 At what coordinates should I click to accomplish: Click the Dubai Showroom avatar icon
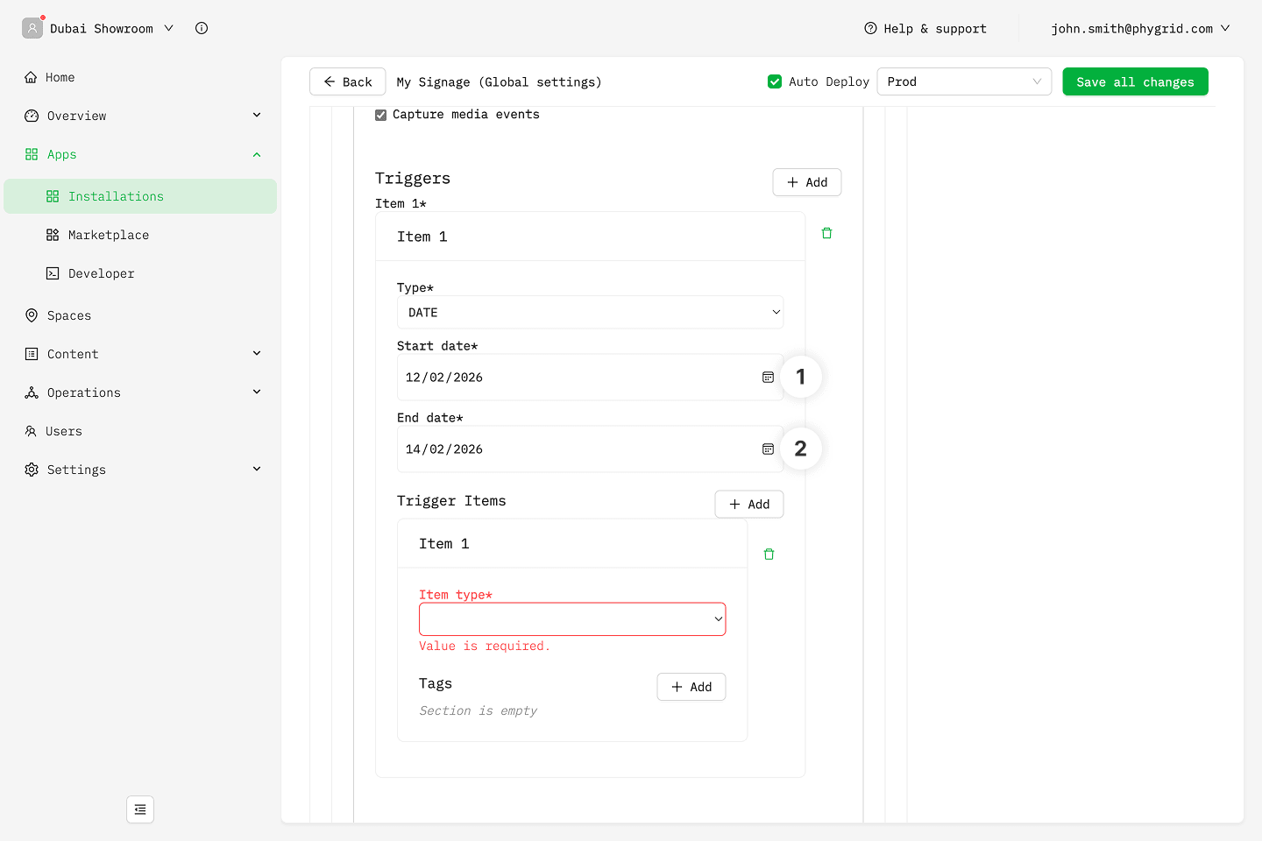pyautogui.click(x=32, y=28)
